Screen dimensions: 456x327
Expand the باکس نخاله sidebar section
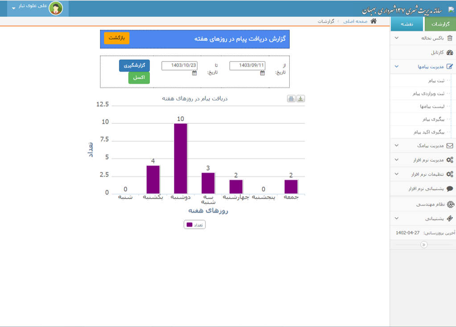pos(396,38)
